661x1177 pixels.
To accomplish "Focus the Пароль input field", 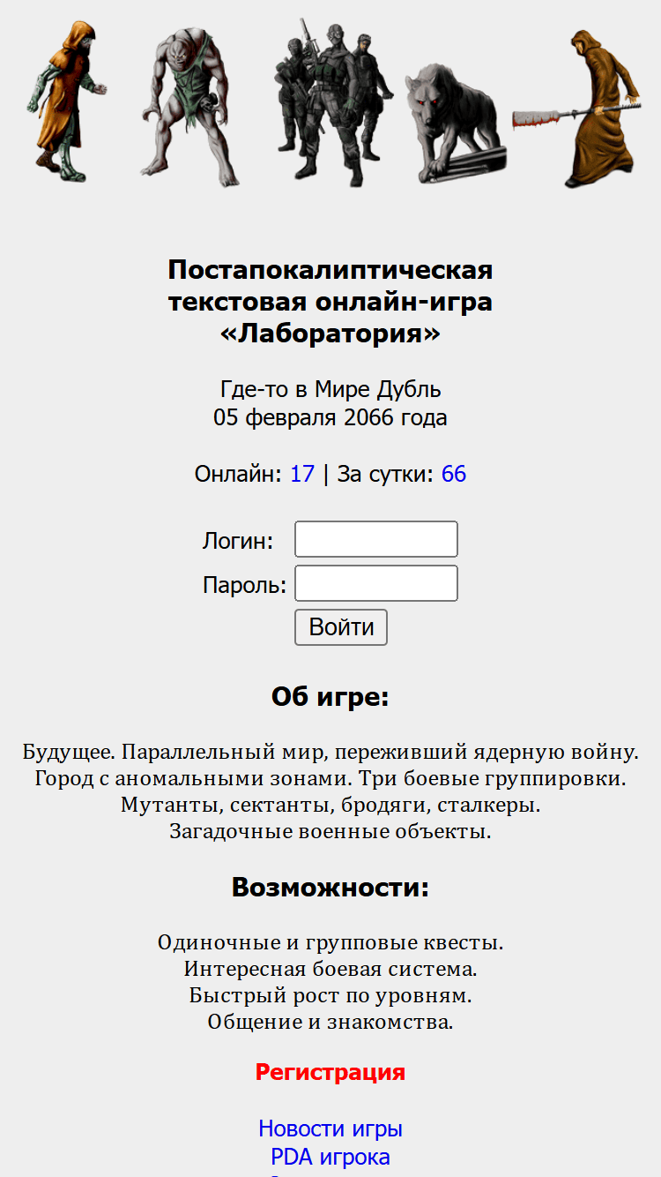I will click(376, 583).
